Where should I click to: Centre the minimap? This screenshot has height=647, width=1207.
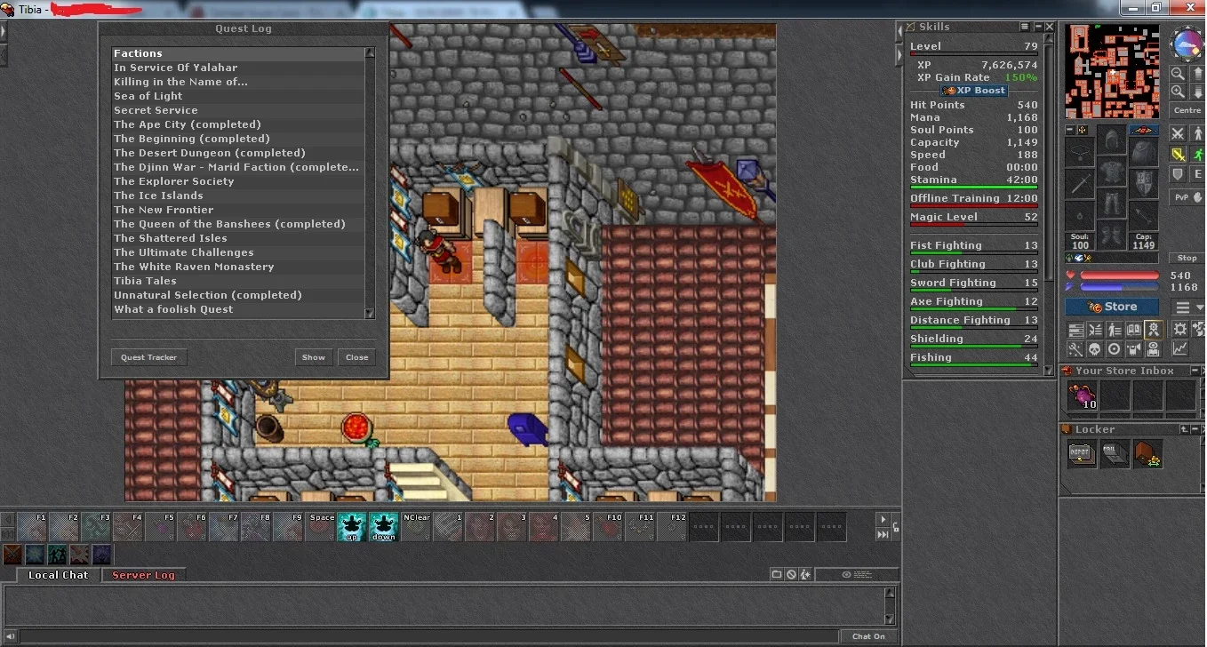(x=1187, y=110)
